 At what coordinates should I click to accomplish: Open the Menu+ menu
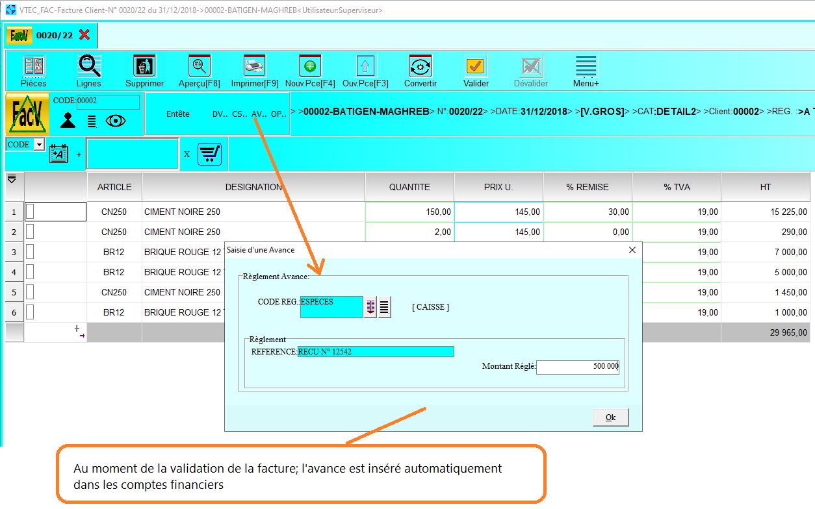pos(586,66)
